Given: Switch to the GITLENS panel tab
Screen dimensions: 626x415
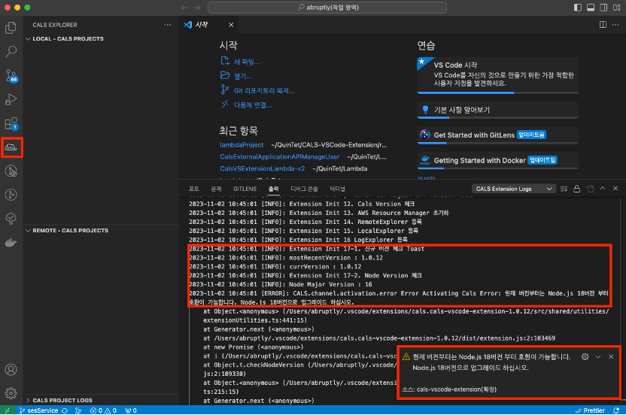Looking at the screenshot, I should pos(245,189).
